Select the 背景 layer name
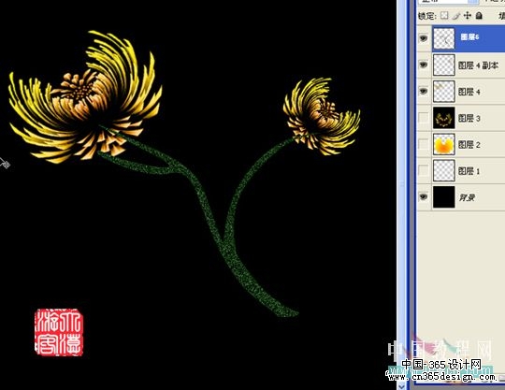This screenshot has width=505, height=390. (x=467, y=197)
